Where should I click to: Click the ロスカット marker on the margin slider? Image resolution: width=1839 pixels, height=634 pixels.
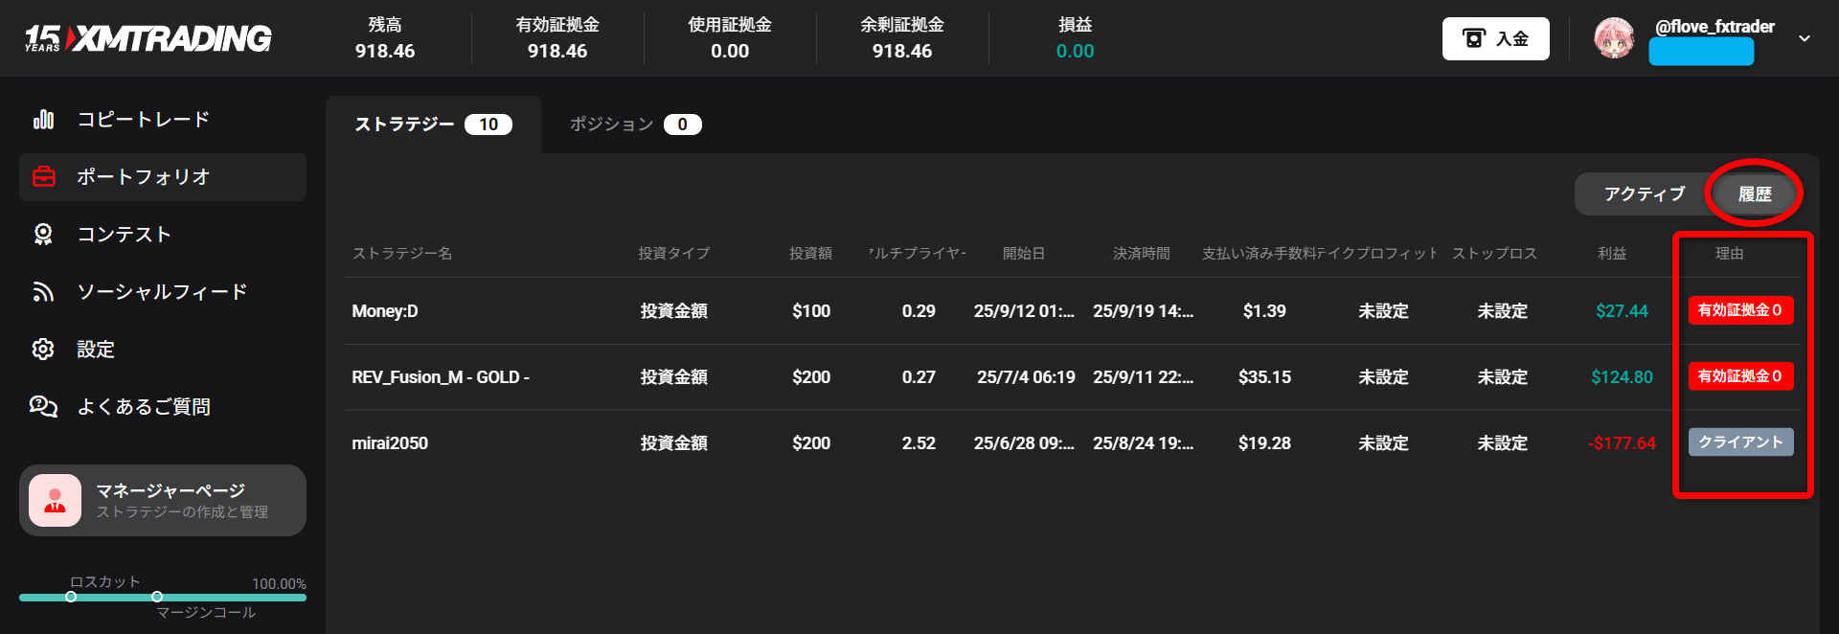71,597
